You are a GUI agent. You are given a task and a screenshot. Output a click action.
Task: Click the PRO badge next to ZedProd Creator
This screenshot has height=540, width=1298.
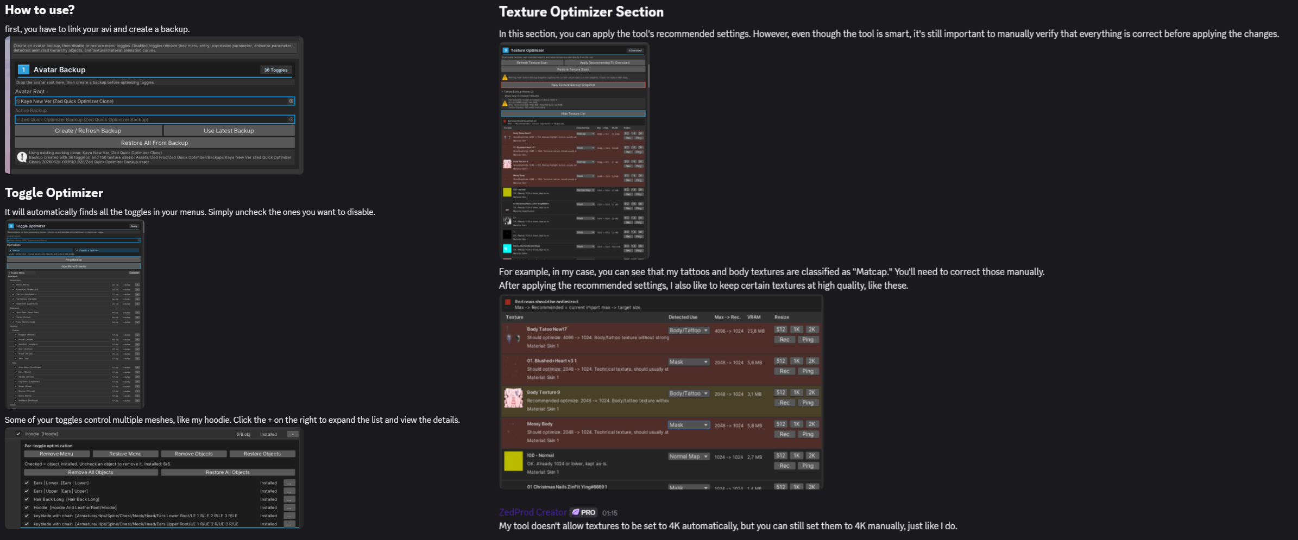[584, 512]
